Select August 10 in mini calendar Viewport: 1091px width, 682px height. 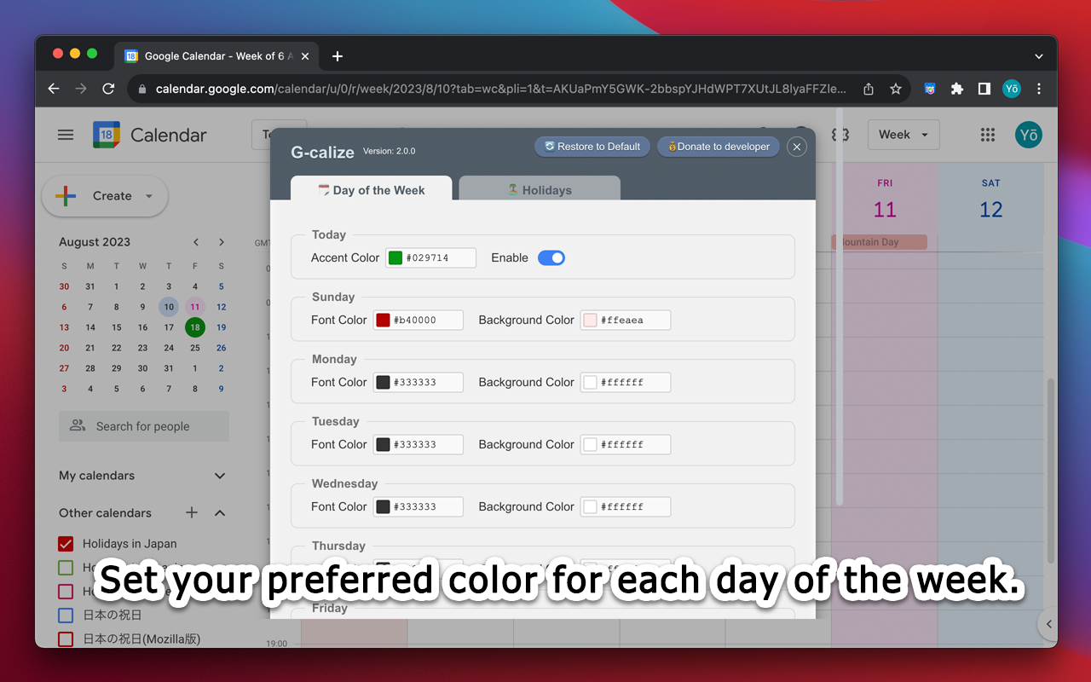point(169,307)
